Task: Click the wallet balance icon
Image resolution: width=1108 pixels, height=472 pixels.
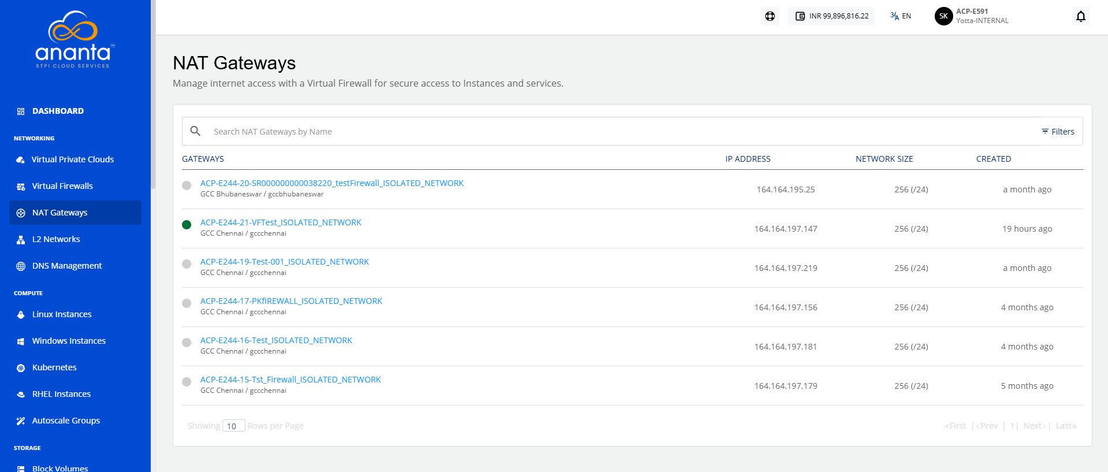Action: pyautogui.click(x=800, y=16)
